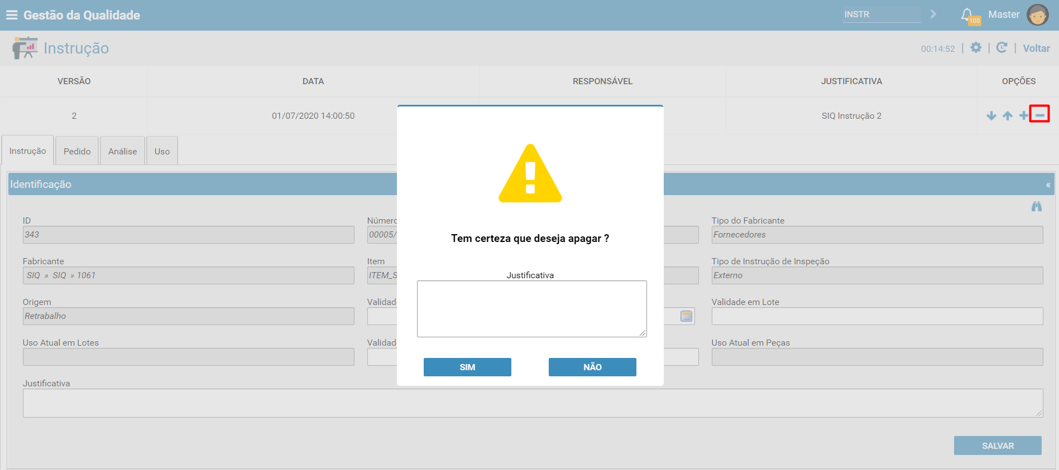Click the DATA column header
Image resolution: width=1059 pixels, height=470 pixels.
(x=313, y=81)
